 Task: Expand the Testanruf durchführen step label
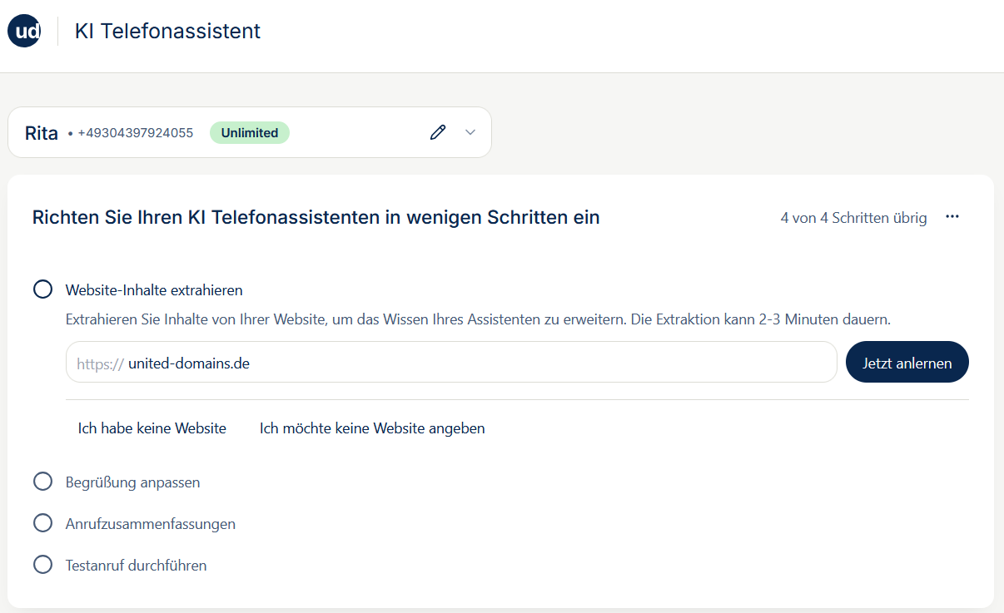coord(136,566)
